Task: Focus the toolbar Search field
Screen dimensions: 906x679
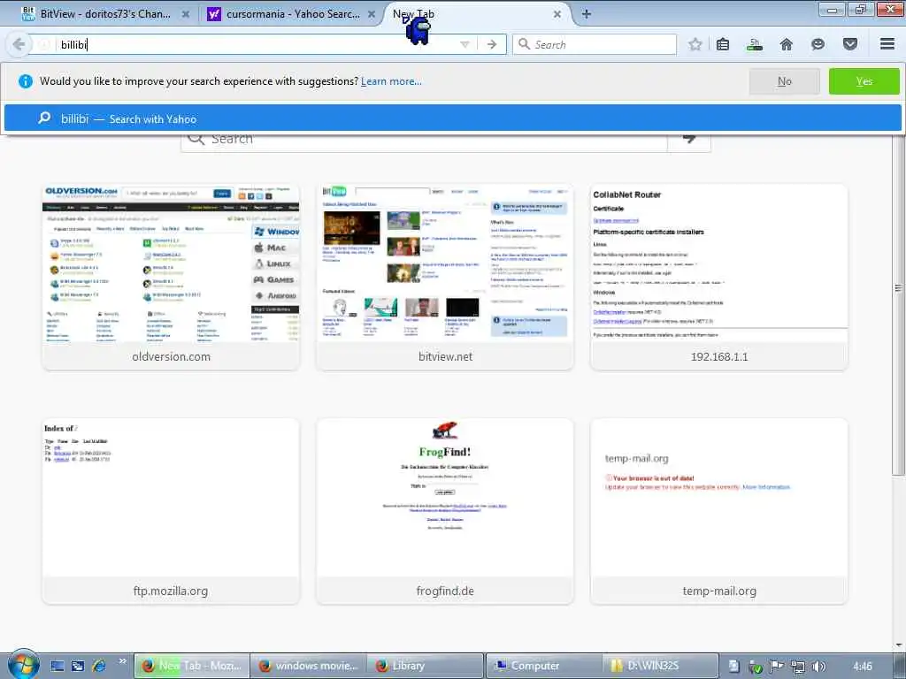Action: click(x=594, y=44)
